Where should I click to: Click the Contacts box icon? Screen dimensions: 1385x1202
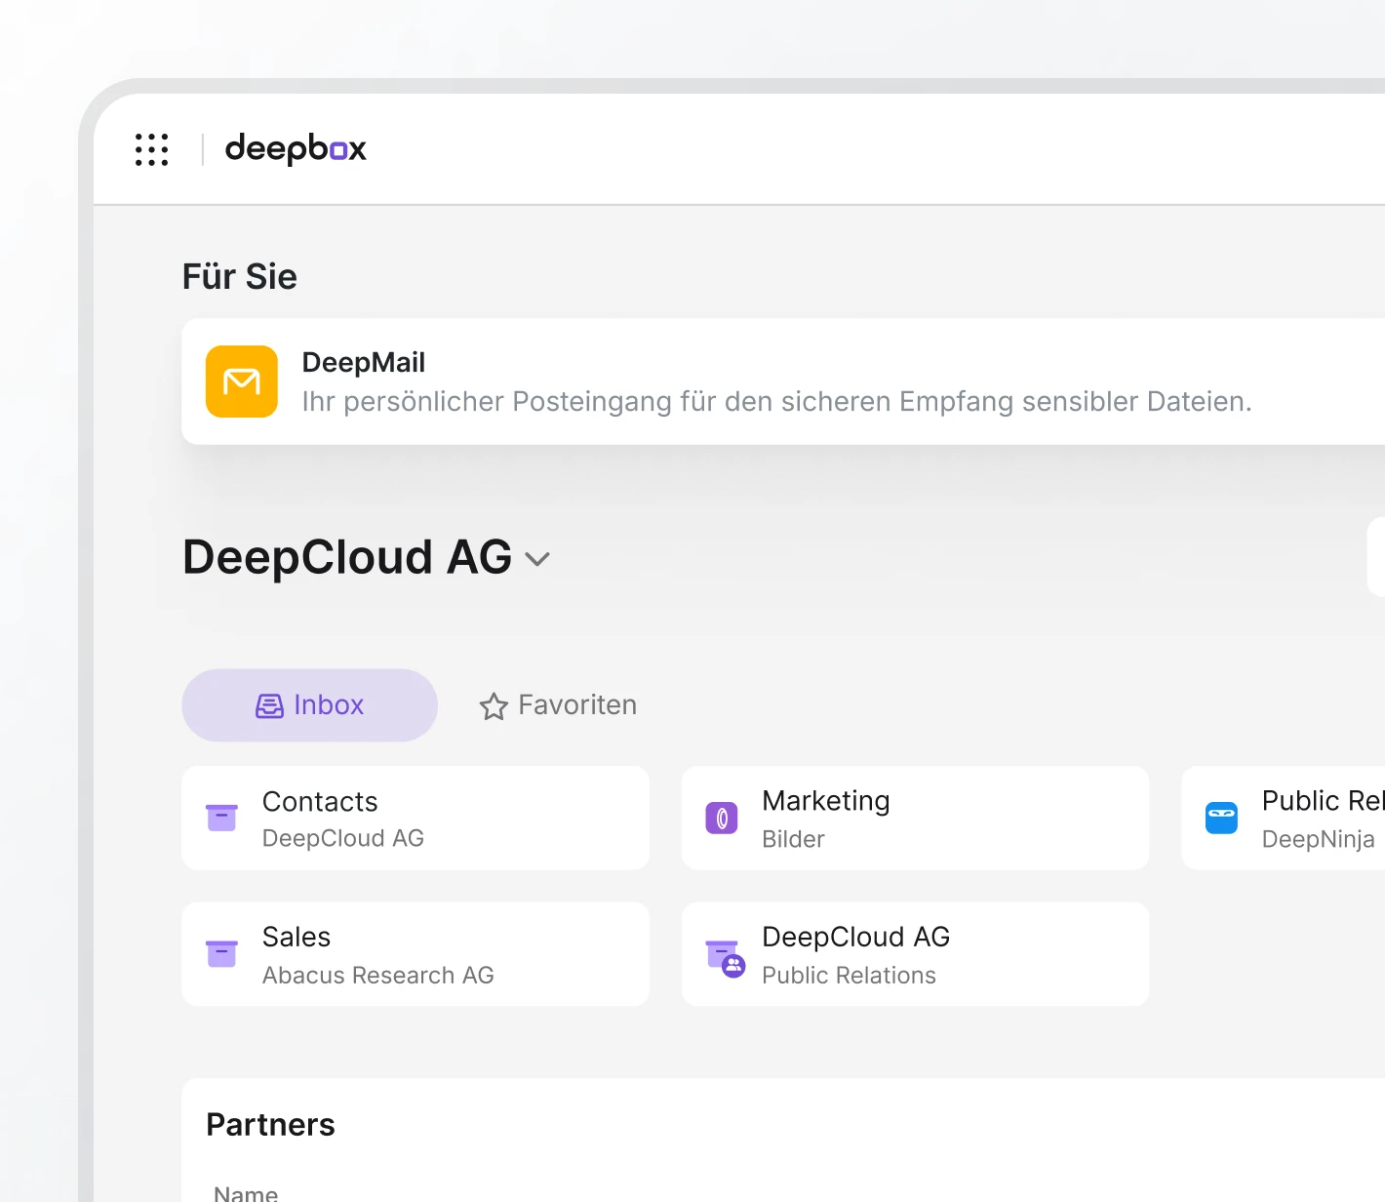pos(221,818)
